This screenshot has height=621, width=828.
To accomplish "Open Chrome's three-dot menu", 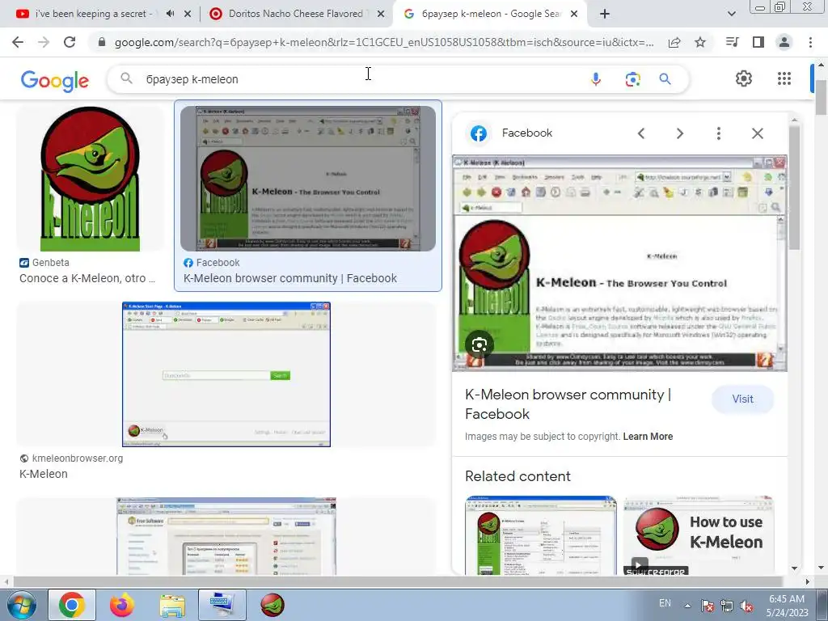I will tap(810, 42).
